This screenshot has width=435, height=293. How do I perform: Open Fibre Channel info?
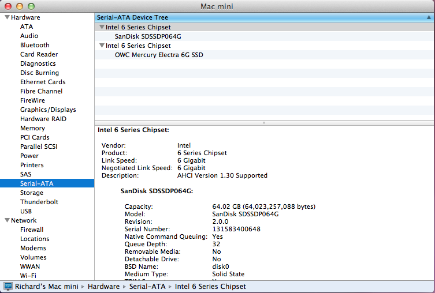pyautogui.click(x=41, y=91)
